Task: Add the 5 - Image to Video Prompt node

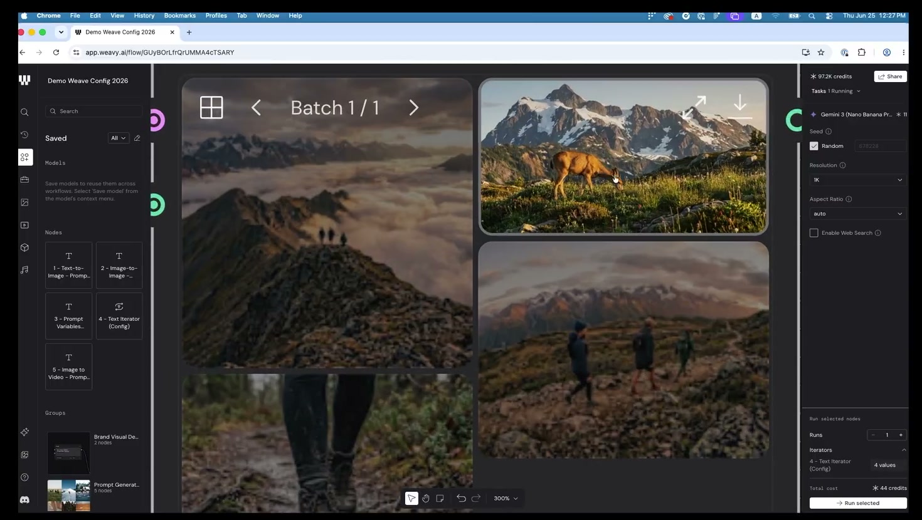Action: pyautogui.click(x=69, y=367)
